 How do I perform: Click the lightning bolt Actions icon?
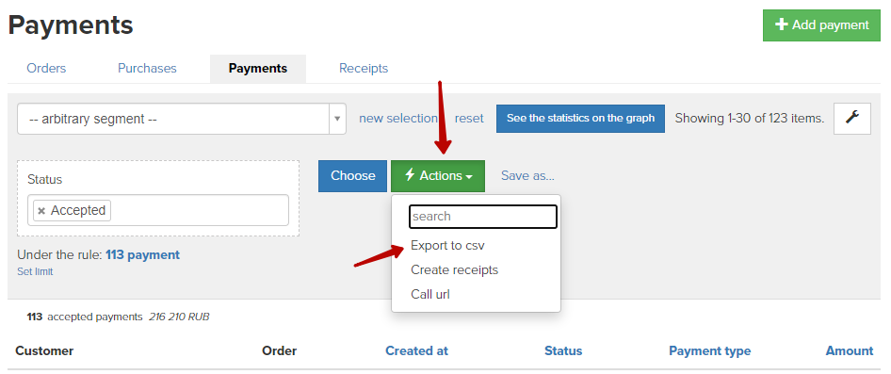[x=410, y=175]
